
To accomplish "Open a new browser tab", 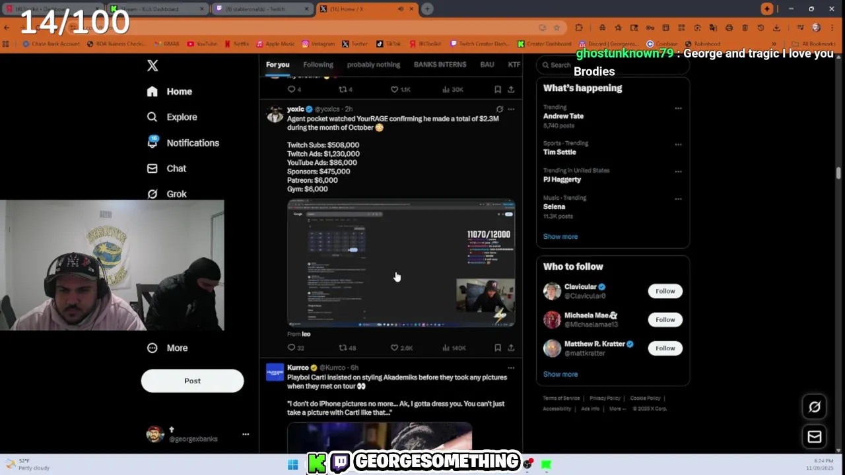I will (427, 9).
